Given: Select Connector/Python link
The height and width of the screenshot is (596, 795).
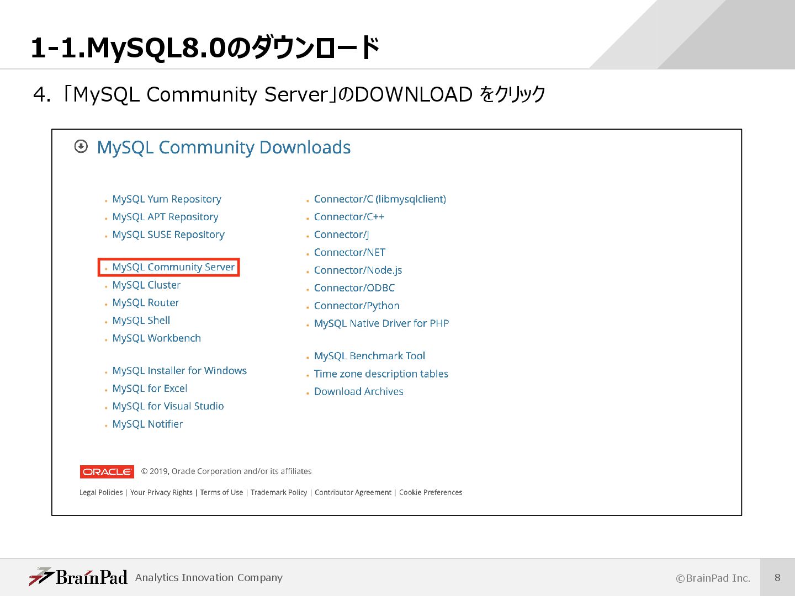Looking at the screenshot, I should 357,306.
